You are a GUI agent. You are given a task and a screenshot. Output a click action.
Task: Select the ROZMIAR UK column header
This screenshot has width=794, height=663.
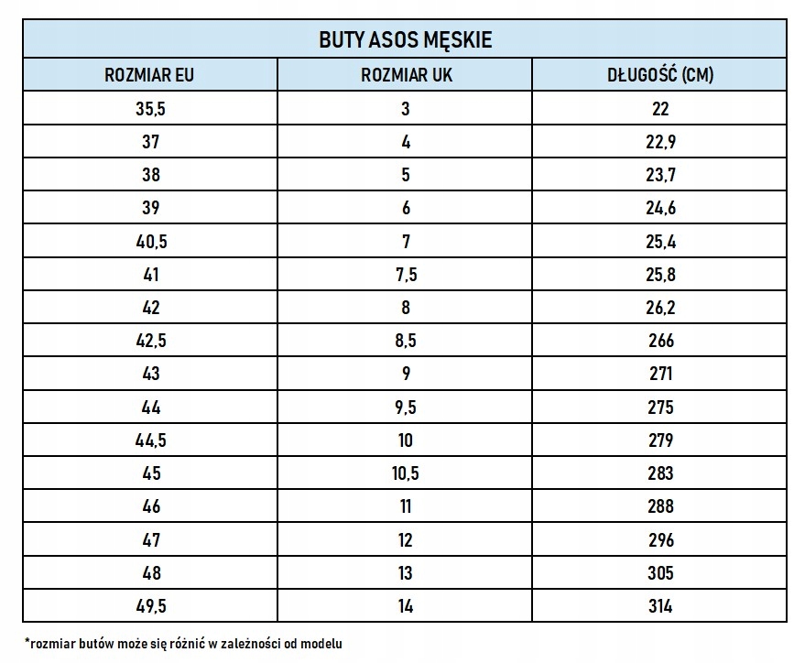[406, 75]
